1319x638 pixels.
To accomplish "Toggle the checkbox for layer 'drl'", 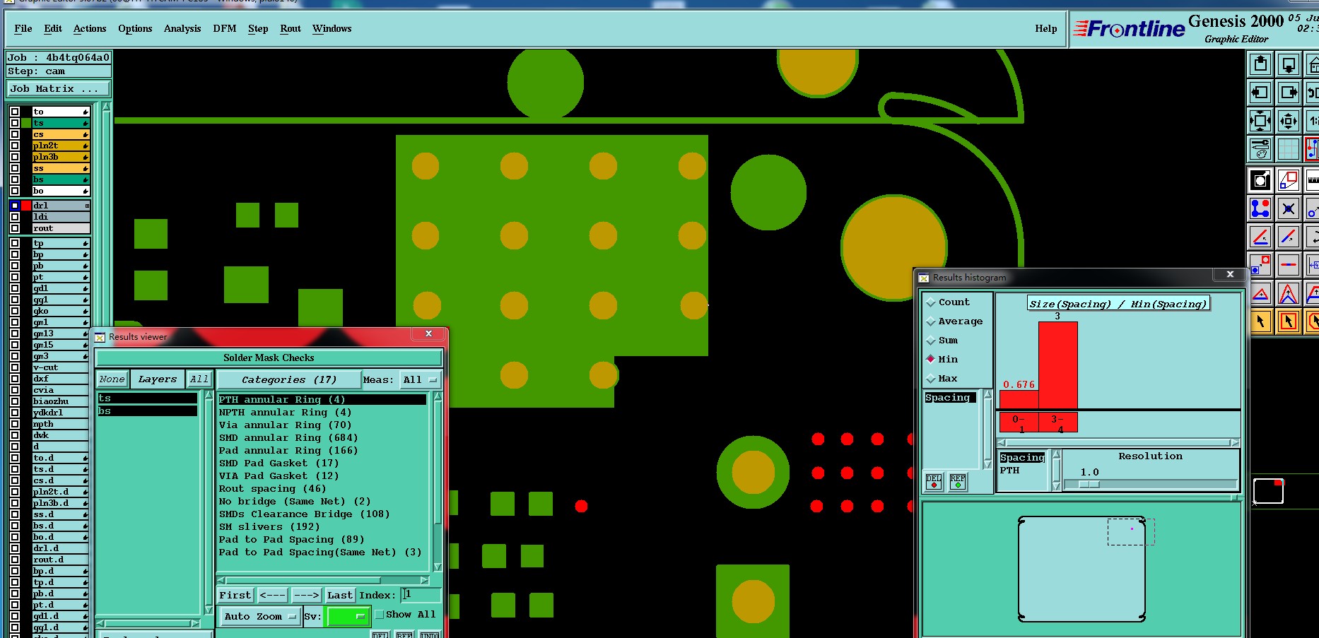I will (x=15, y=206).
